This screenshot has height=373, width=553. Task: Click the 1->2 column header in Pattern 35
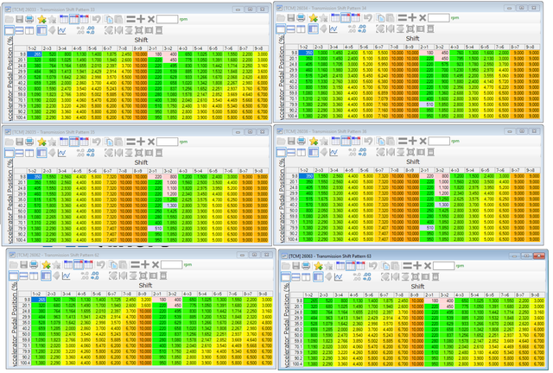point(35,171)
